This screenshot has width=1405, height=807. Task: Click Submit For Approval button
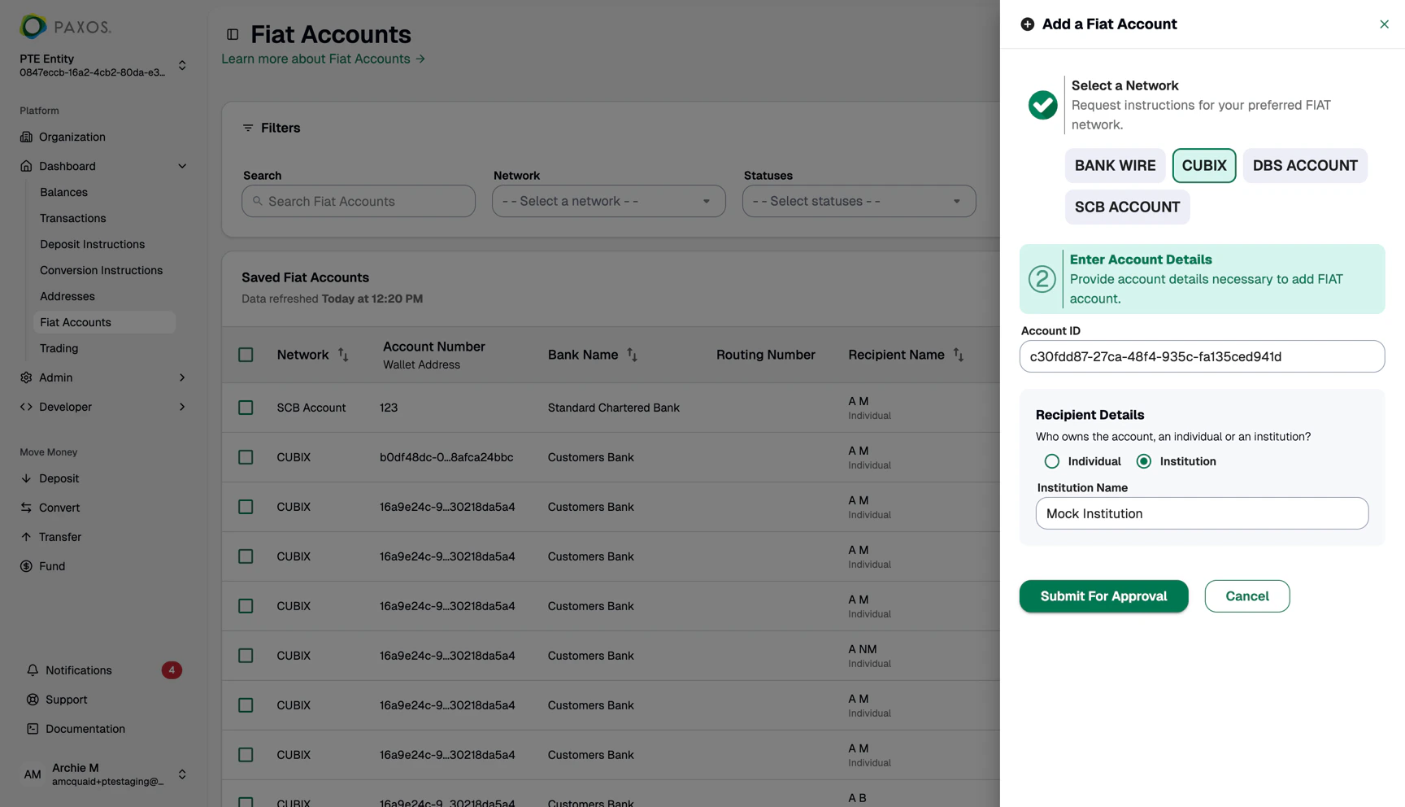coord(1103,596)
